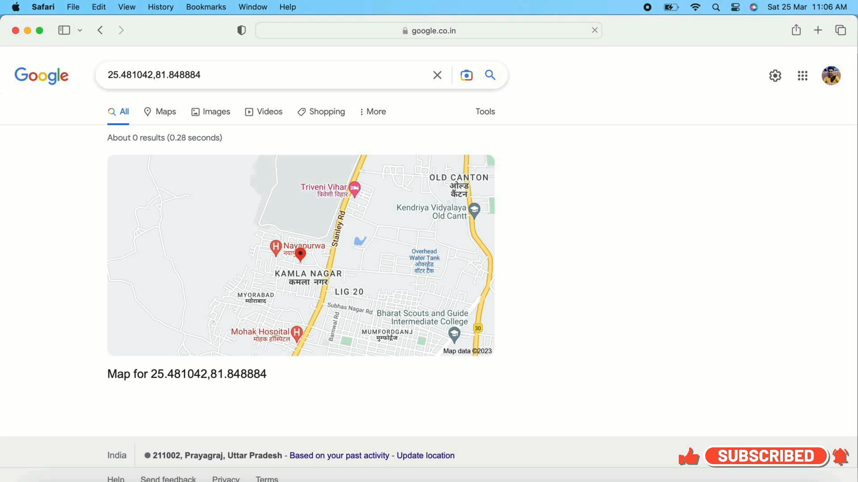The image size is (858, 482).
Task: Click the Stanley Rd road label
Action: coord(338,229)
